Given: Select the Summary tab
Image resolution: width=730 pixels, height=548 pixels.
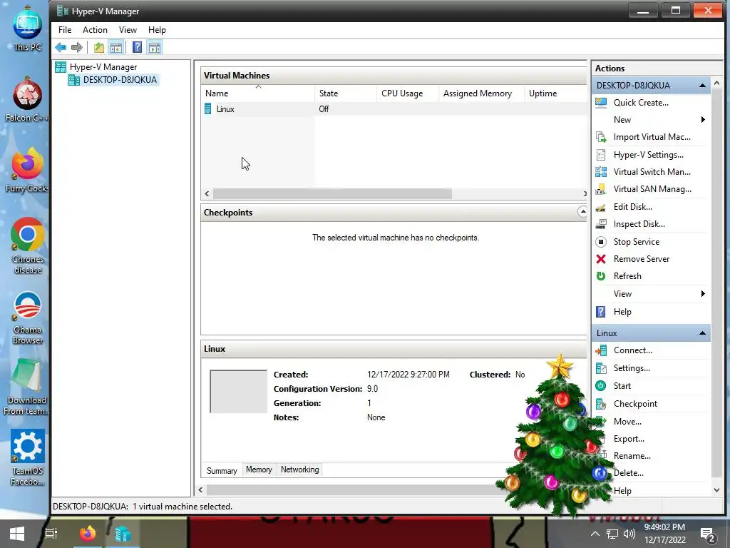Looking at the screenshot, I should (x=222, y=471).
